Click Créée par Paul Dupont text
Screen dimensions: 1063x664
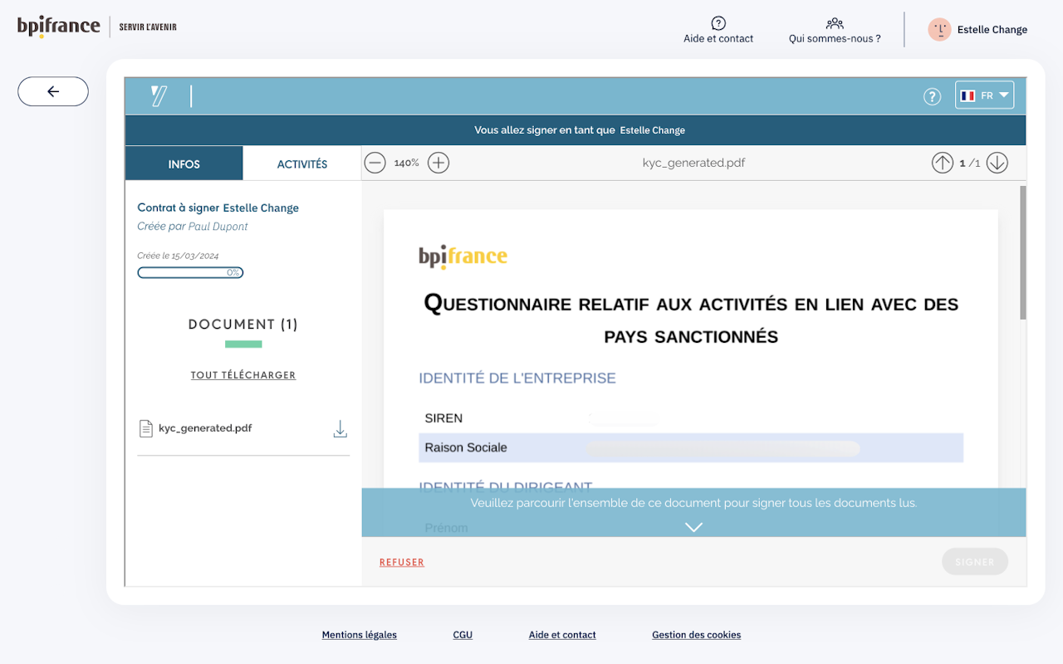tap(193, 227)
